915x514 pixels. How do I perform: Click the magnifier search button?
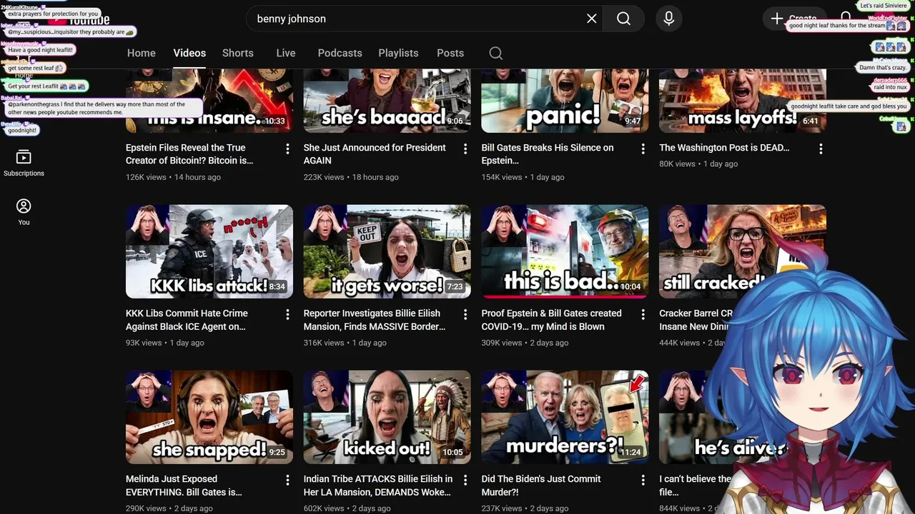pyautogui.click(x=623, y=19)
